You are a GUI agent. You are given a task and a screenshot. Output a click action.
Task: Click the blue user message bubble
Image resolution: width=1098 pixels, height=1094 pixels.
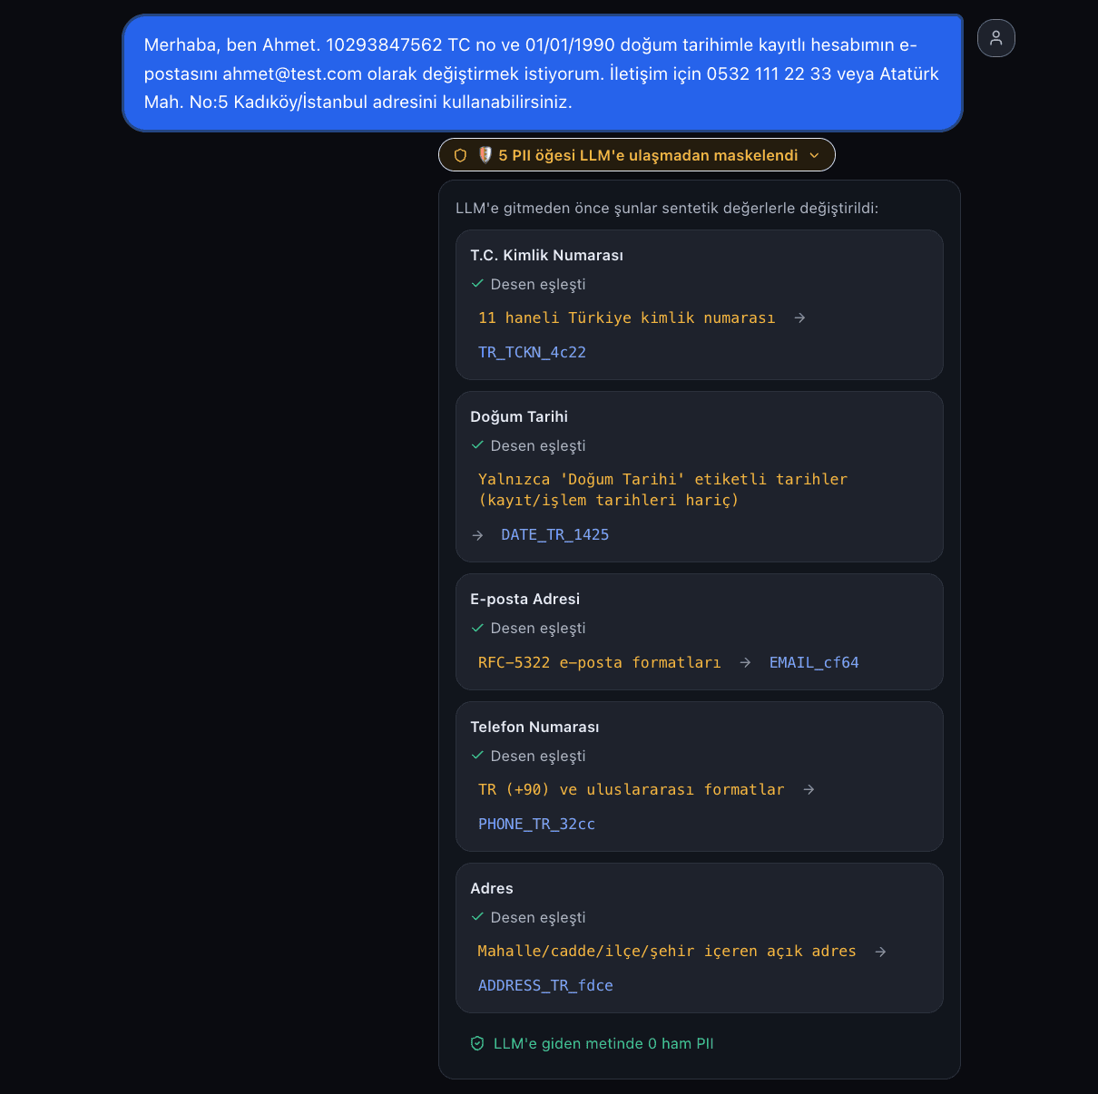point(543,73)
